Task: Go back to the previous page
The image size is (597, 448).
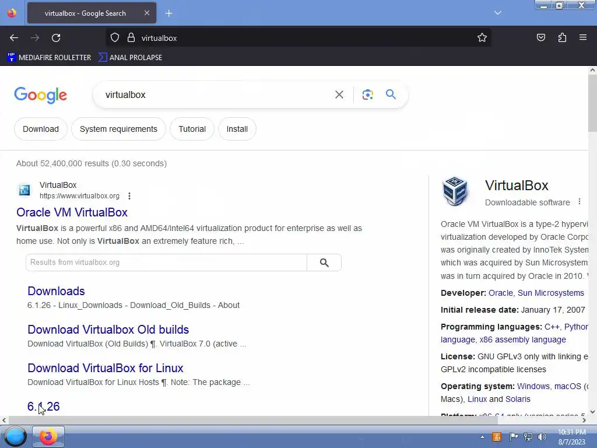Action: pyautogui.click(x=14, y=38)
